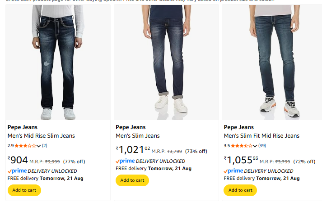Image resolution: width=322 pixels, height=202 pixels.
Task: Click the distressed dark jeans product image
Action: click(x=58, y=63)
